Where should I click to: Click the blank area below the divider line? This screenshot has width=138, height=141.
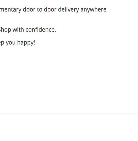tap(69, 128)
